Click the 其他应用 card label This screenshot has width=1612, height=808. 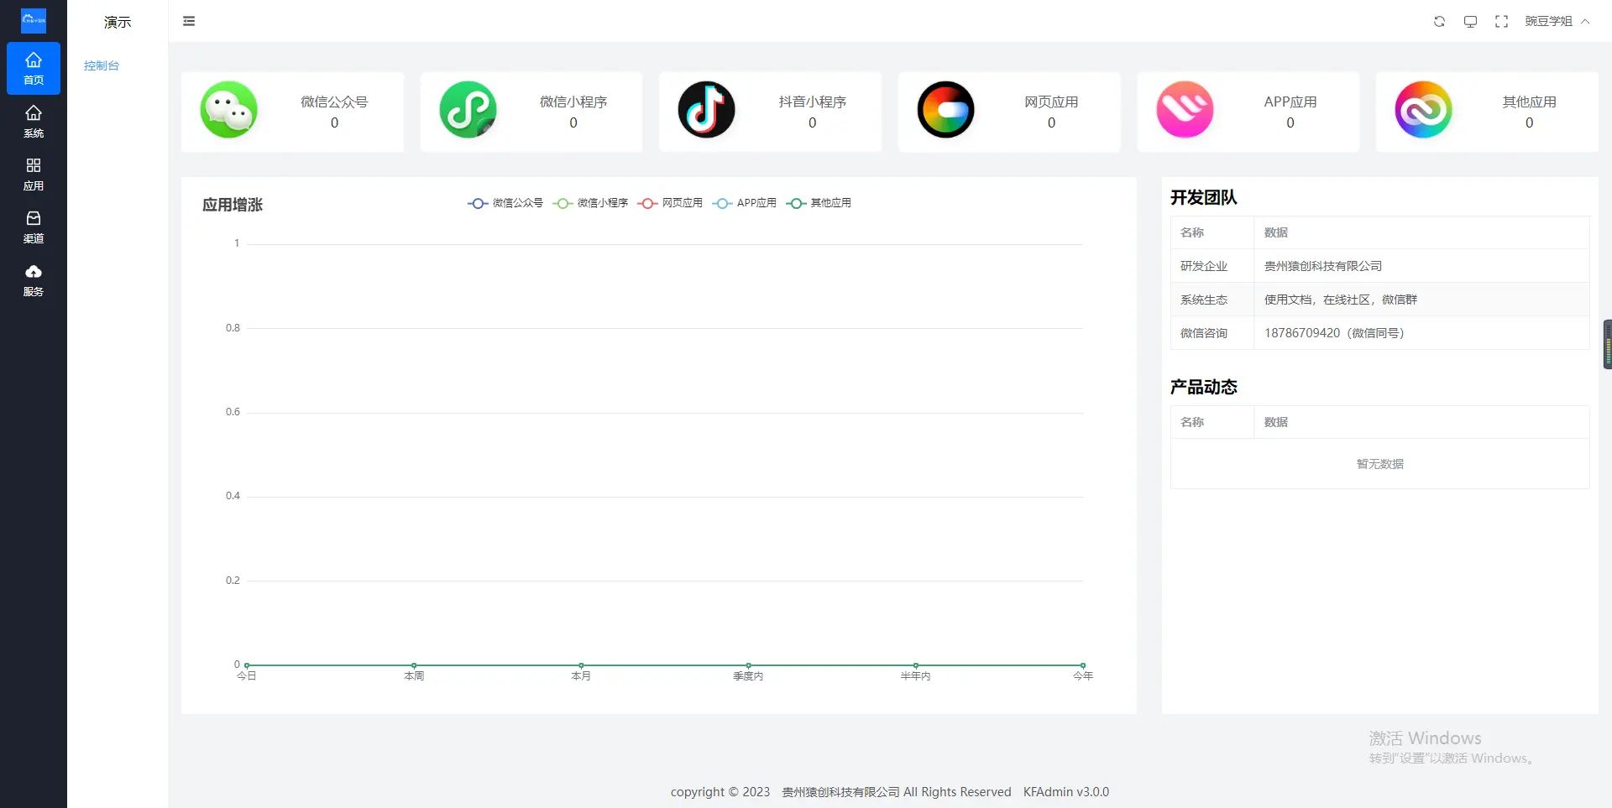click(x=1529, y=102)
